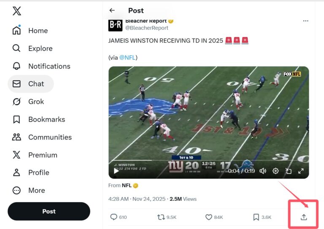
Task: Toggle video sound mute
Action: (263, 171)
